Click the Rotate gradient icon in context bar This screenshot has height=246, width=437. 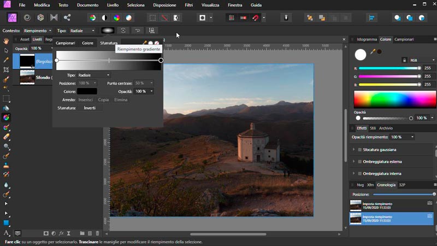tap(123, 31)
